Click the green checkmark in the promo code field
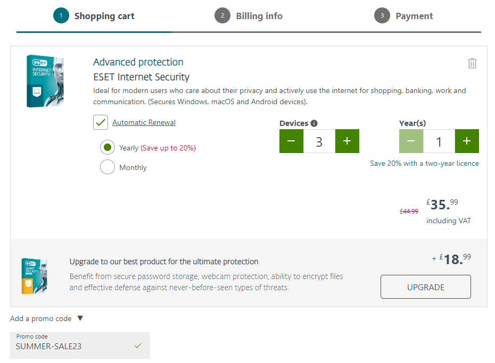 click(x=138, y=345)
